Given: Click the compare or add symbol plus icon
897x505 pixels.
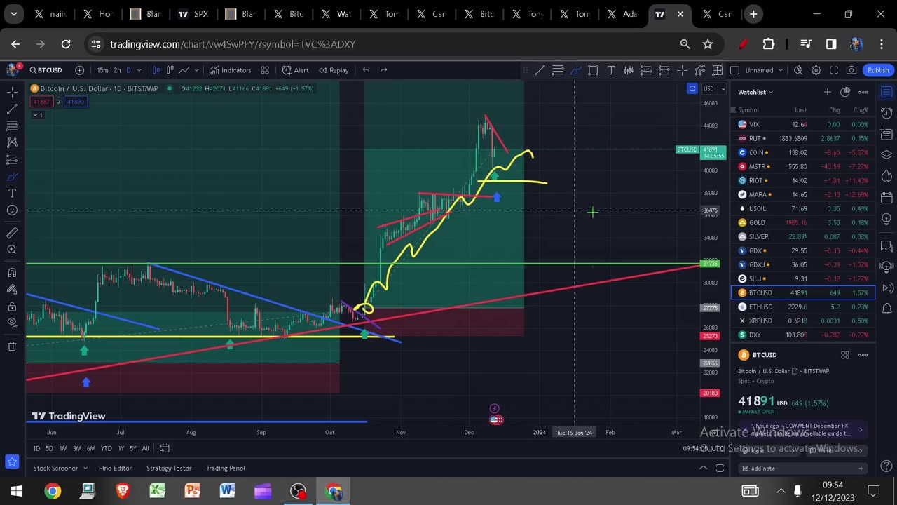Looking at the screenshot, I should pyautogui.click(x=80, y=70).
